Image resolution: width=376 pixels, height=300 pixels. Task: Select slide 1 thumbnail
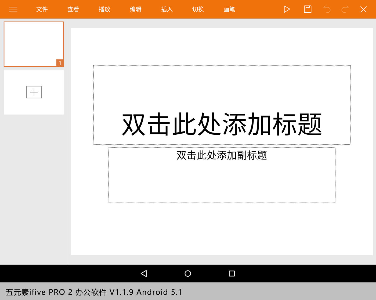click(x=34, y=44)
